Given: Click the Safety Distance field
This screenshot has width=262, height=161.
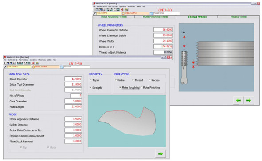Looking at the screenshot, I should [73, 124].
